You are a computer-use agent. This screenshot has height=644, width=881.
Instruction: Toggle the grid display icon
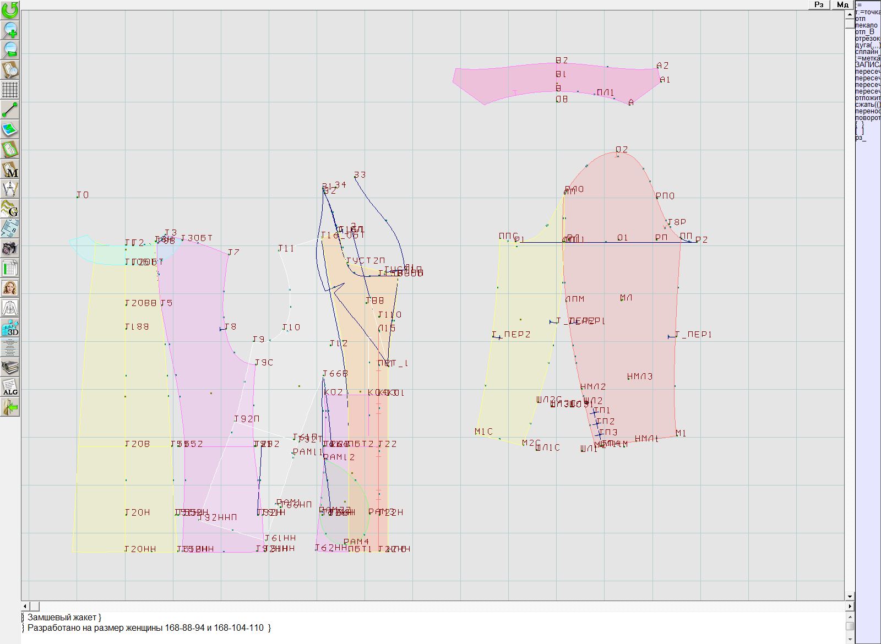(10, 89)
